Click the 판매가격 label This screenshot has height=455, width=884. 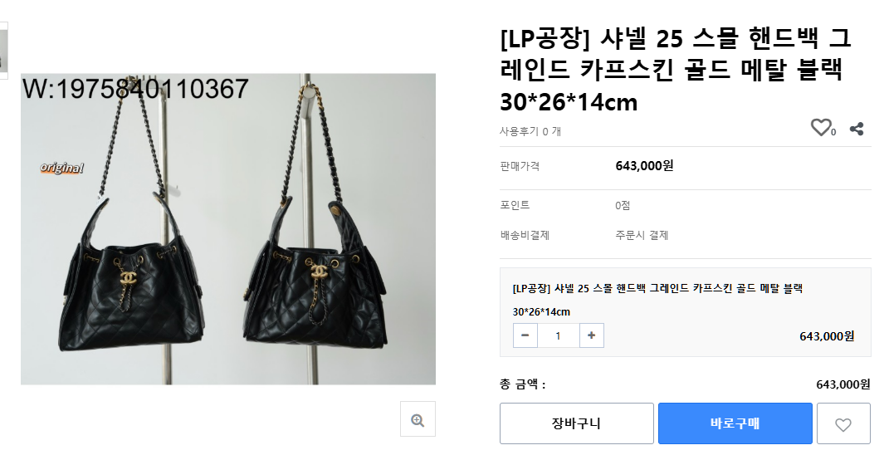coord(520,166)
